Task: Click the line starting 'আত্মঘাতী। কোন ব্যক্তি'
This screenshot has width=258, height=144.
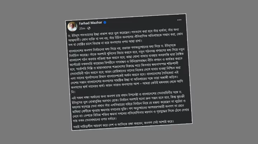Action: pos(125,37)
